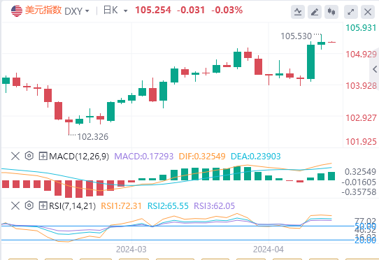Click the 105.530 high price marker
Image resolution: width=379 pixels, height=260 pixels.
pyautogui.click(x=296, y=36)
